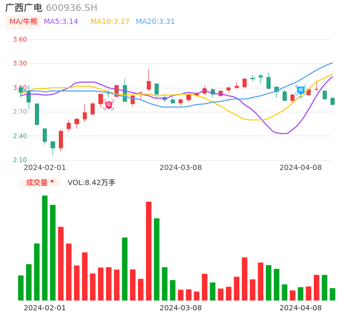Click 2024-03-08 date under the price chart
This screenshot has height=315, width=357.
pyautogui.click(x=181, y=167)
